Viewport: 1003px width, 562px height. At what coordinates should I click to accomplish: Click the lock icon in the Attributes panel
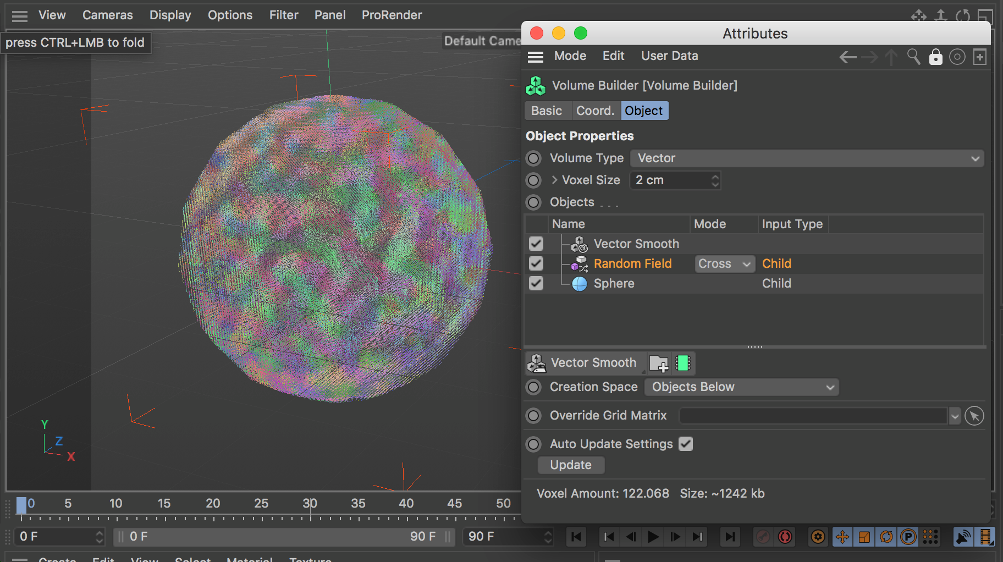tap(935, 57)
